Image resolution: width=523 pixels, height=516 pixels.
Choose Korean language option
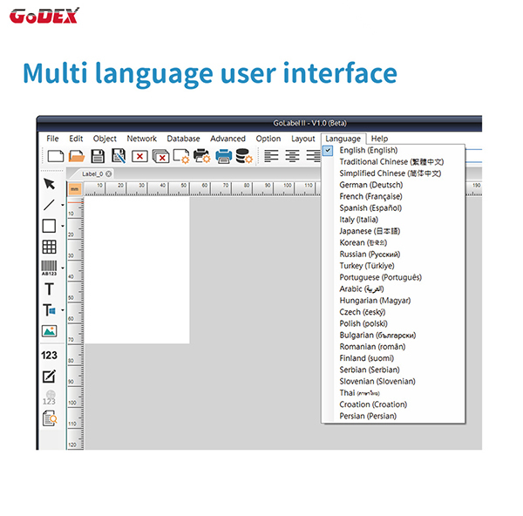click(393, 243)
